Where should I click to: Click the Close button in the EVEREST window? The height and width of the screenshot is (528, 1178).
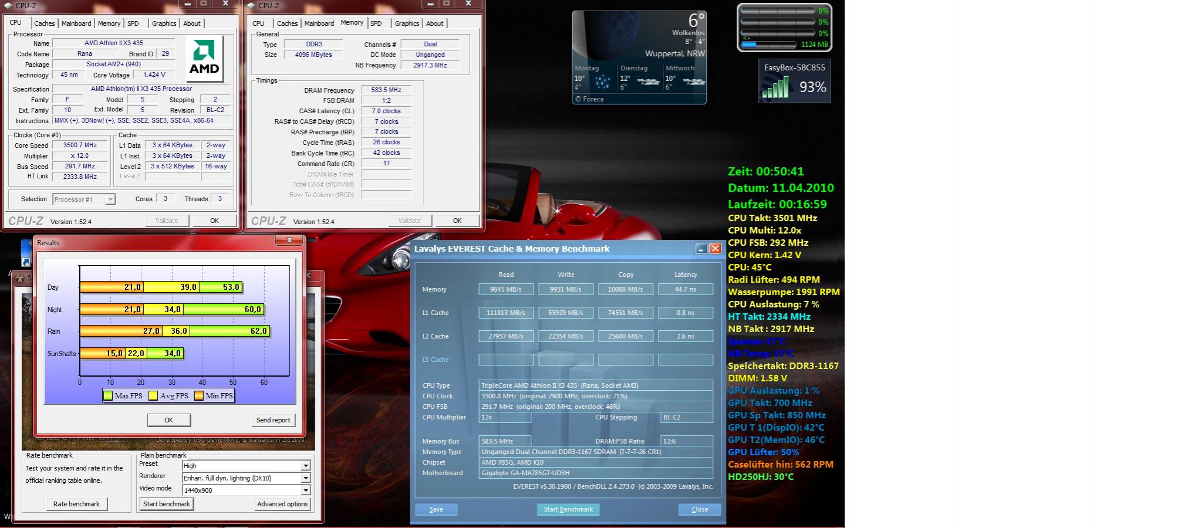click(x=700, y=509)
